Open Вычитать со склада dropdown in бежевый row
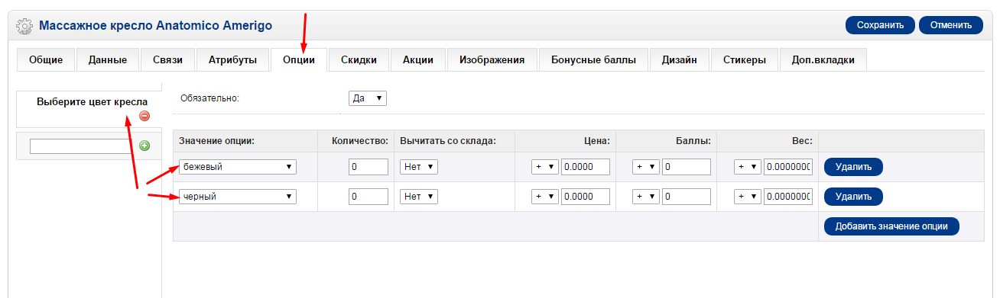The height and width of the screenshot is (298, 1000). click(419, 167)
